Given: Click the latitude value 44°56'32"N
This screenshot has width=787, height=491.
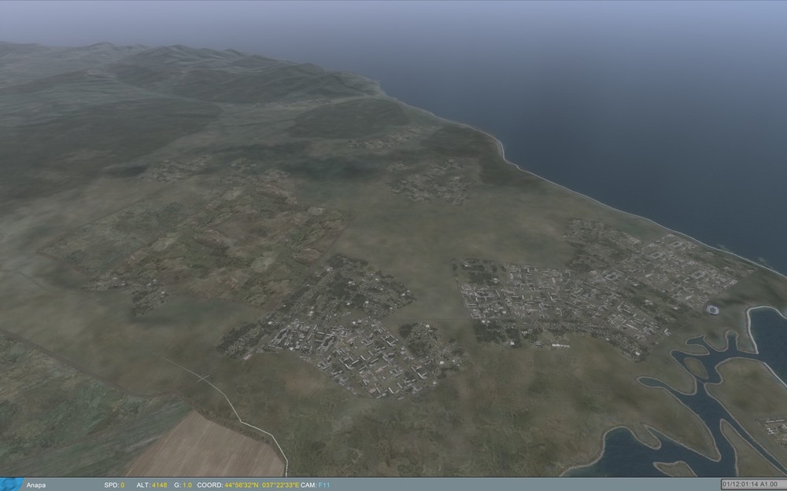Looking at the screenshot, I should (241, 484).
